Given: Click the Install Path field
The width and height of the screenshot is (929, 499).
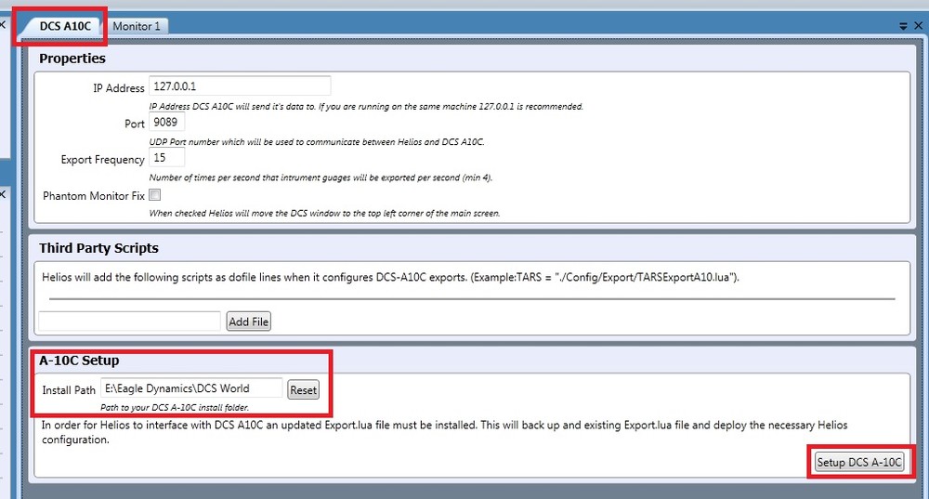Looking at the screenshot, I should [191, 388].
